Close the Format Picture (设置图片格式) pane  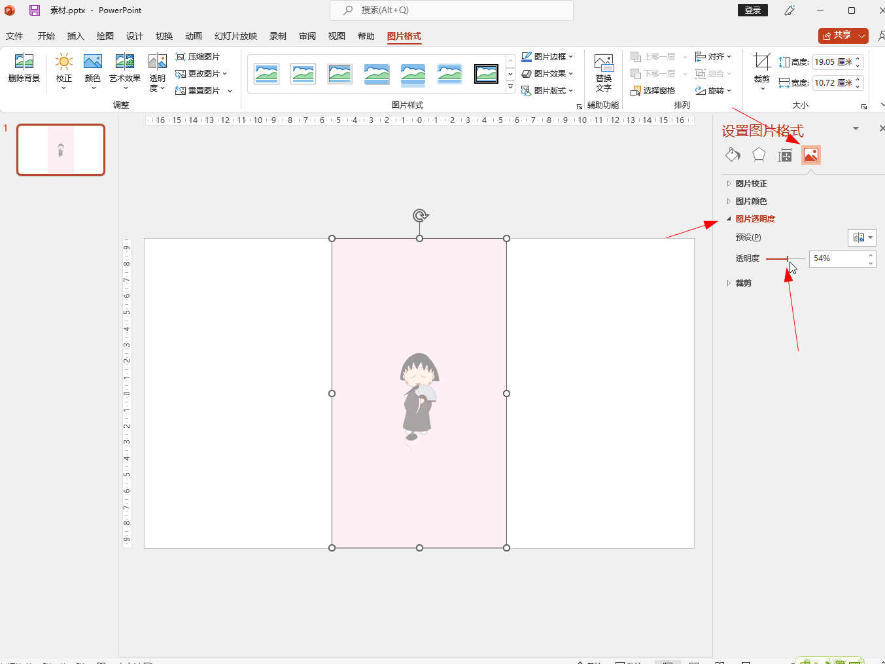[881, 129]
